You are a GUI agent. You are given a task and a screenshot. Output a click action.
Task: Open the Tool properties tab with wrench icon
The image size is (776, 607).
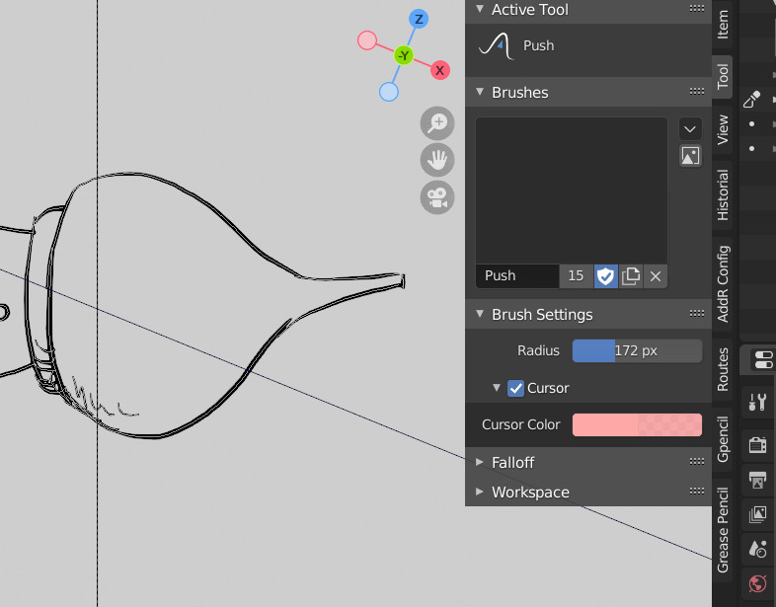757,402
